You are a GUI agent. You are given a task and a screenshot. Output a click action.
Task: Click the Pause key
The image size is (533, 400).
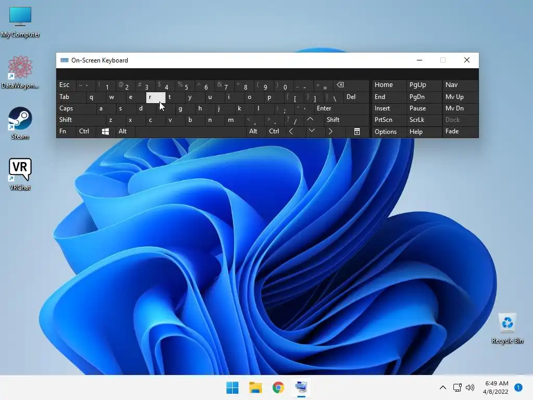[424, 108]
